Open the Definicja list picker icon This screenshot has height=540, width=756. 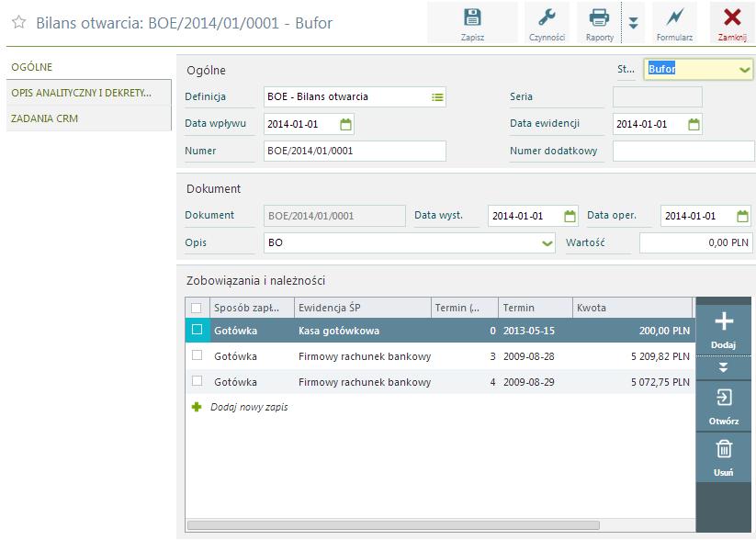[437, 97]
